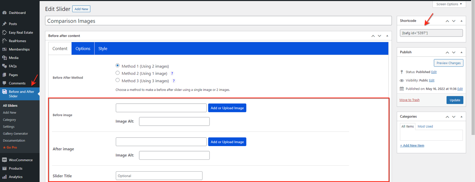Open the All Items categories tab
This screenshot has width=475, height=182.
coord(408,126)
